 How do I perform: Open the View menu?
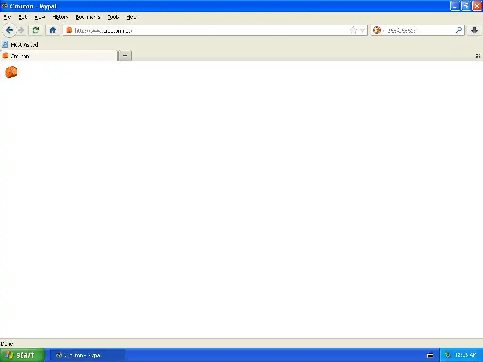click(40, 17)
